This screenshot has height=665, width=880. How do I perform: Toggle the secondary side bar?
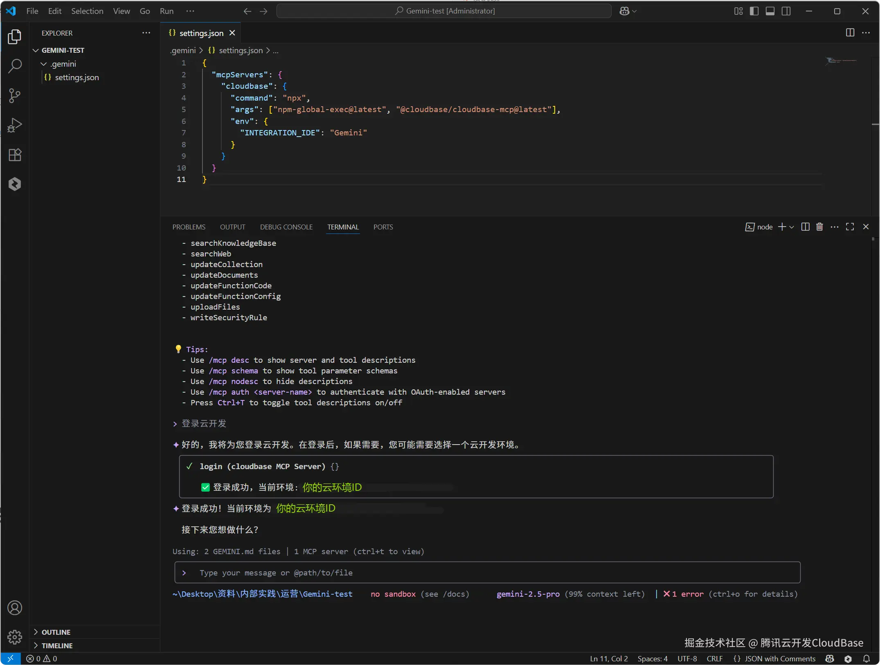click(x=786, y=11)
